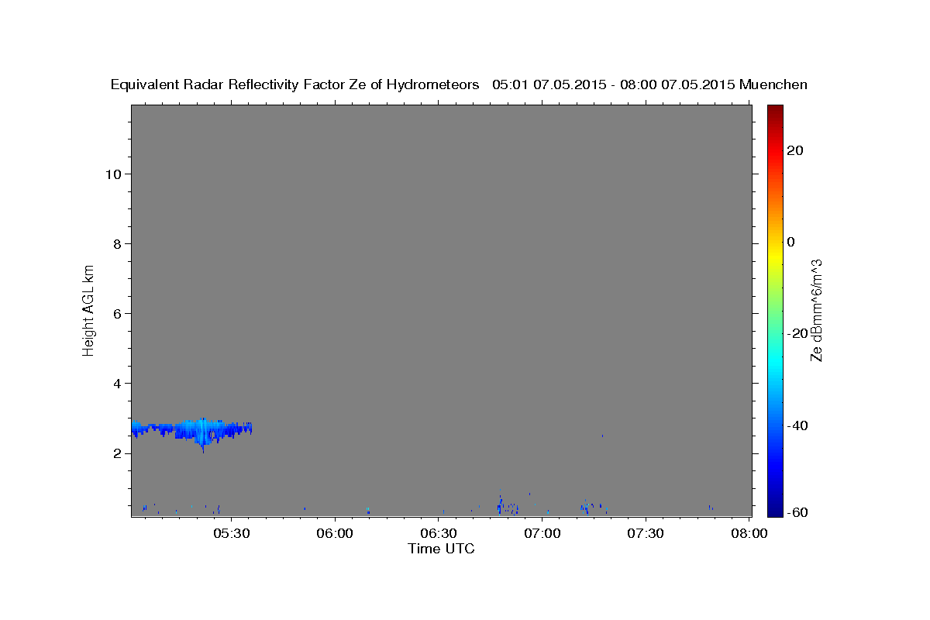Click the dark red top of the colorbar

tap(774, 112)
